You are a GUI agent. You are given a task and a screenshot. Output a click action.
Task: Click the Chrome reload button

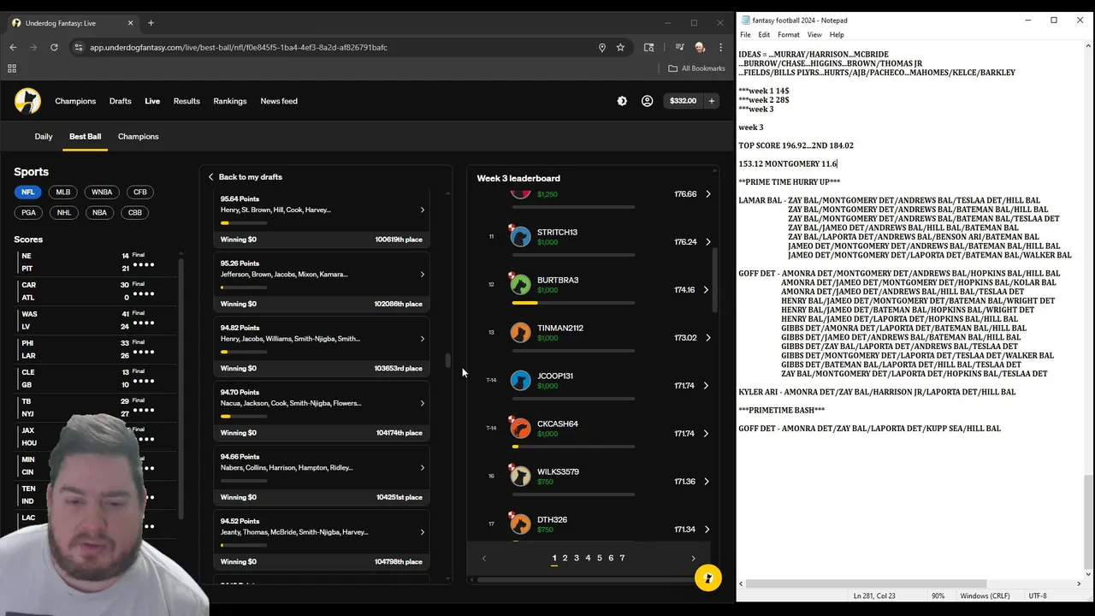[x=54, y=47]
